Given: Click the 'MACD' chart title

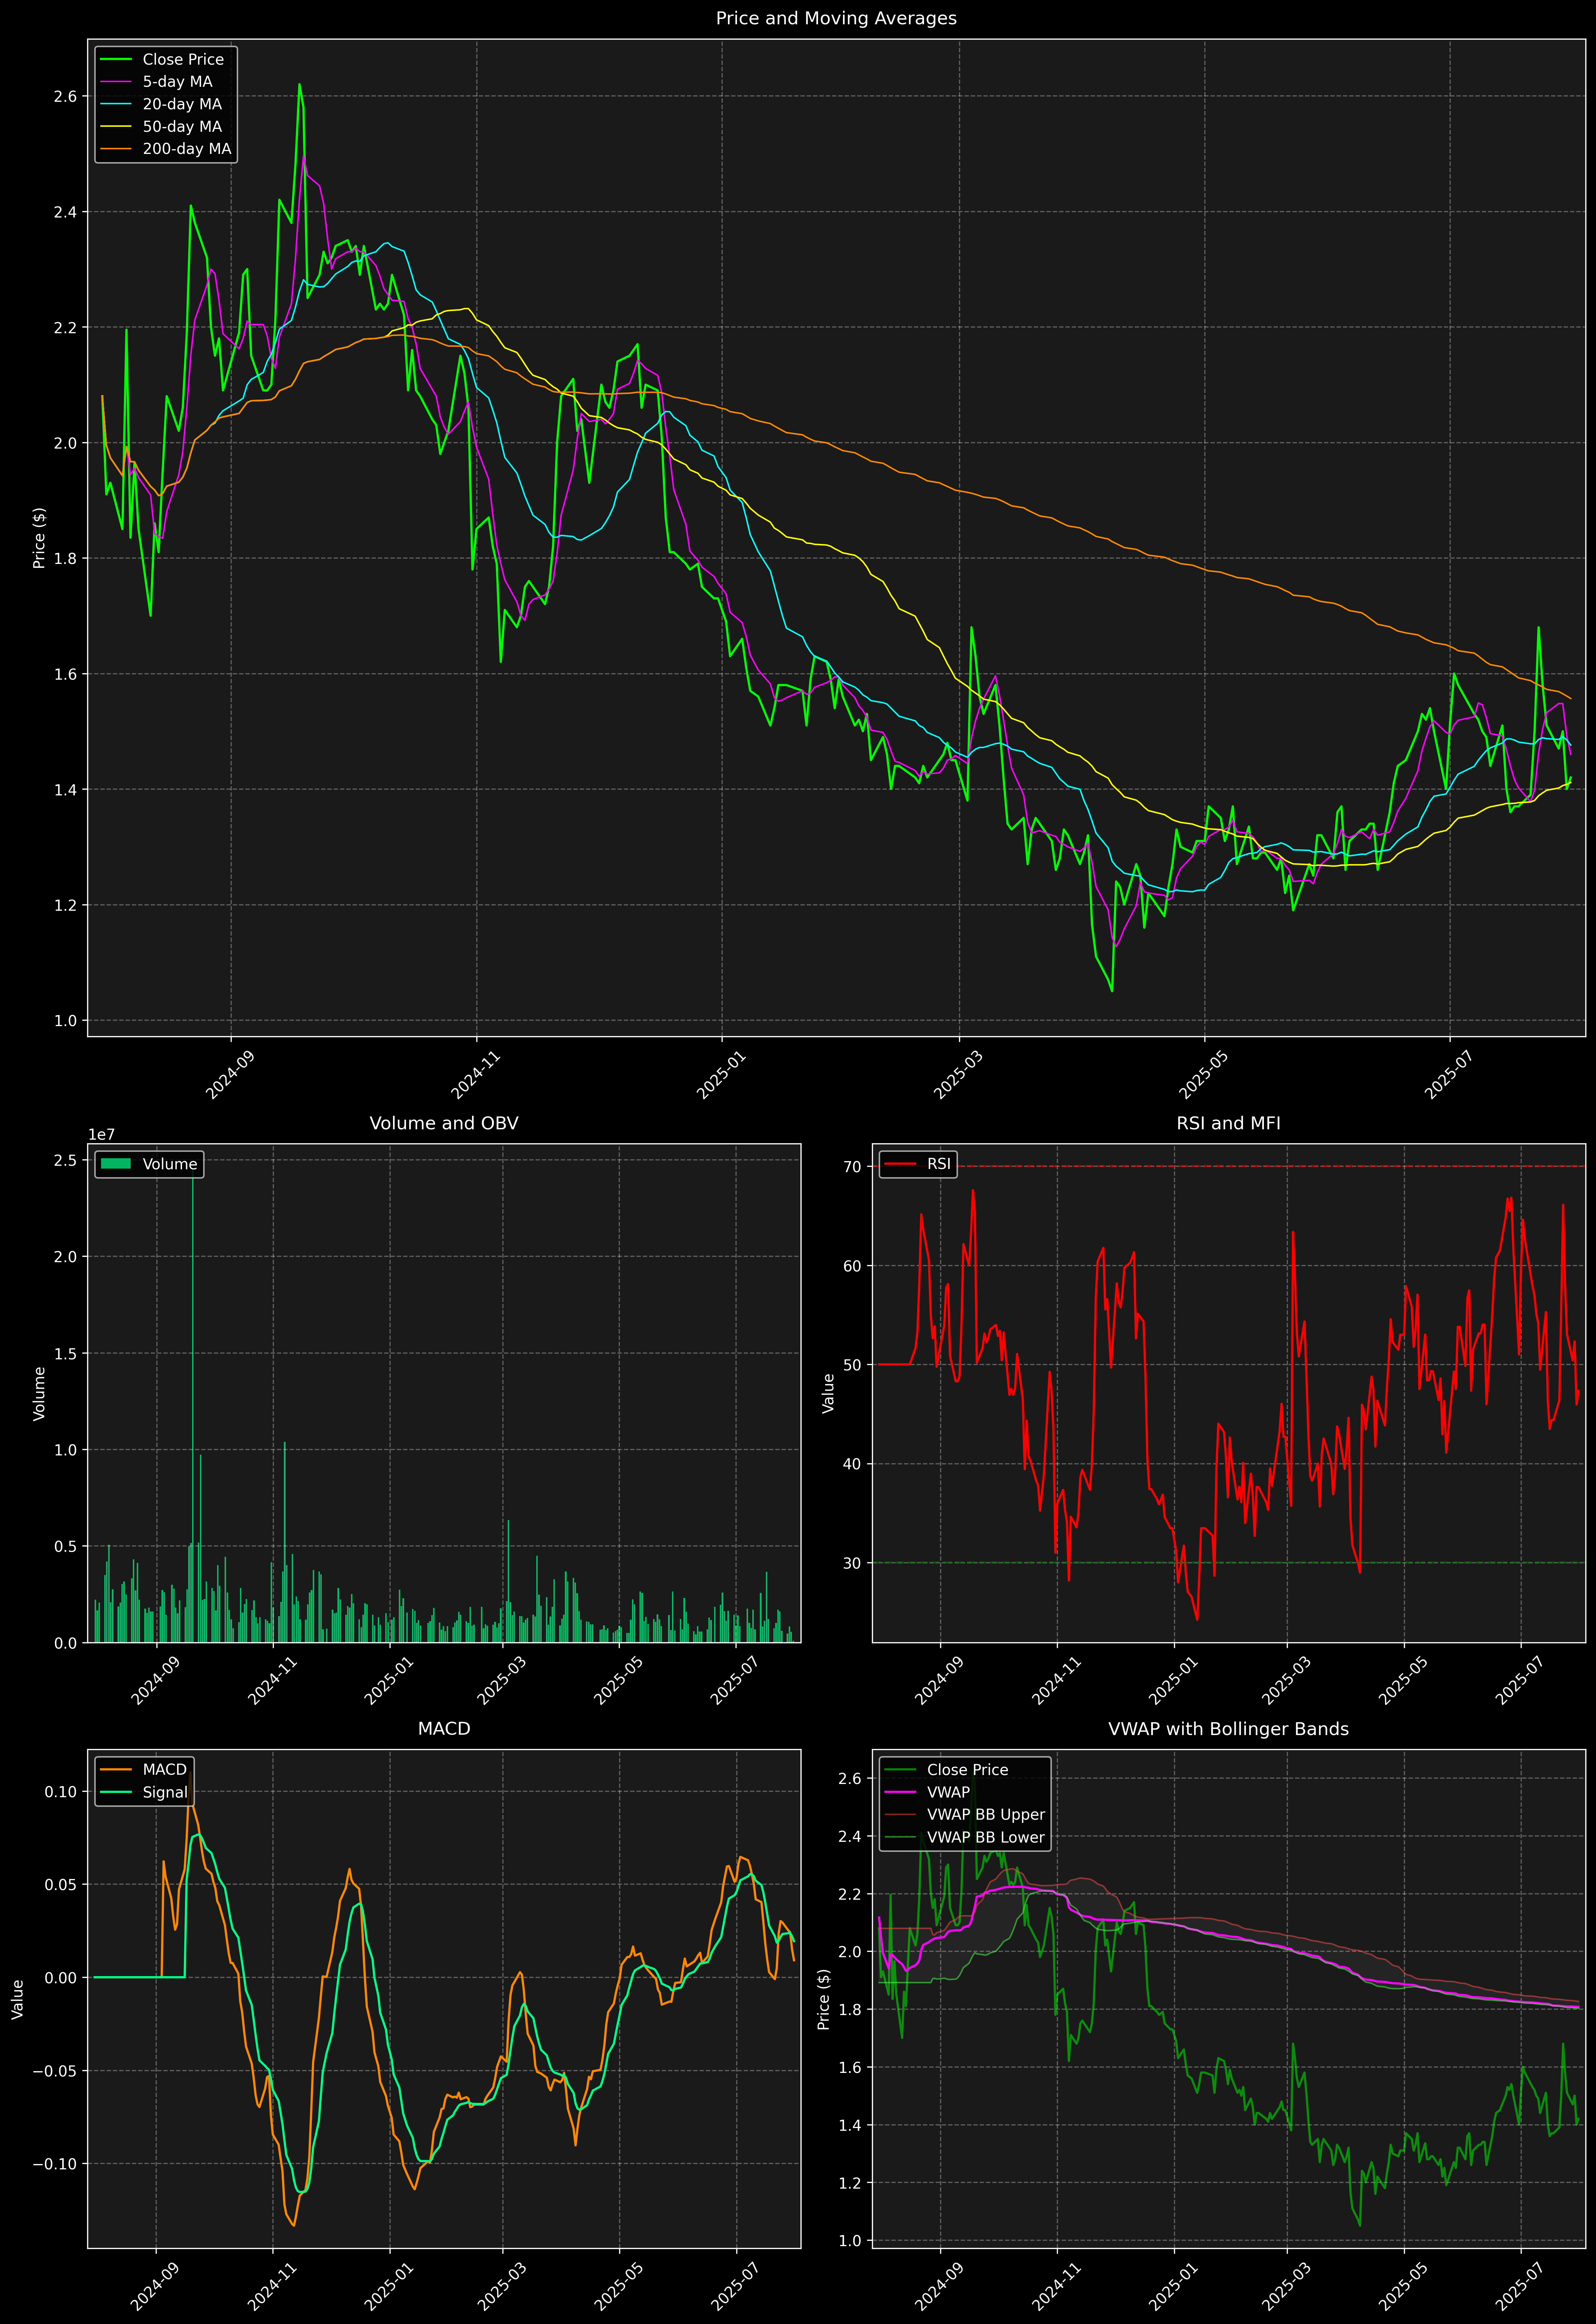Looking at the screenshot, I should 444,1729.
